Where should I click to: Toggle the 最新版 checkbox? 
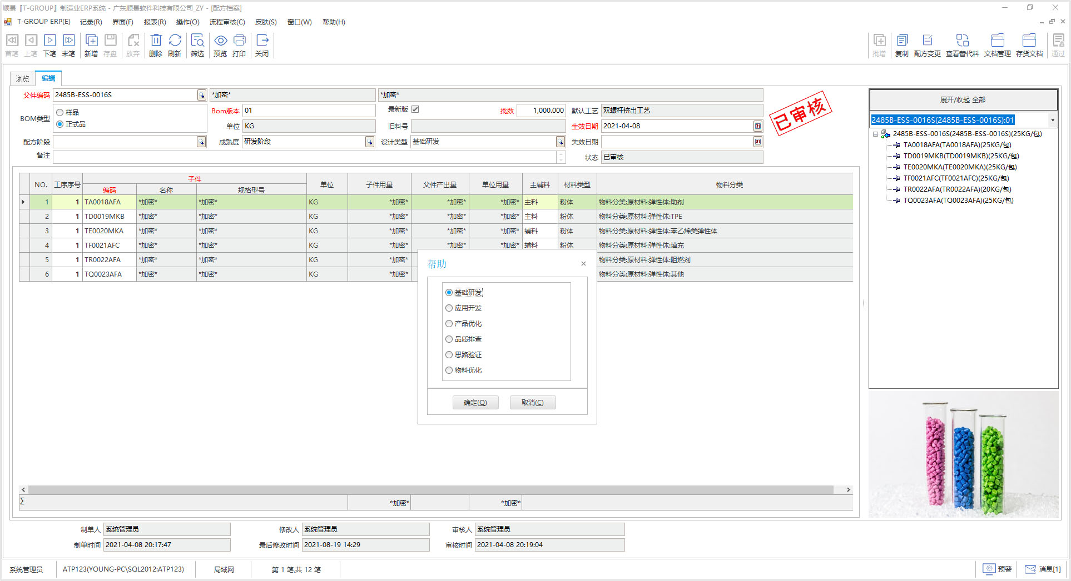point(415,109)
